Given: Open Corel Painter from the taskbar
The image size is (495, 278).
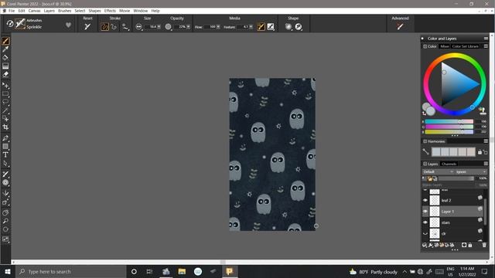Looking at the screenshot, I should tap(230, 271).
